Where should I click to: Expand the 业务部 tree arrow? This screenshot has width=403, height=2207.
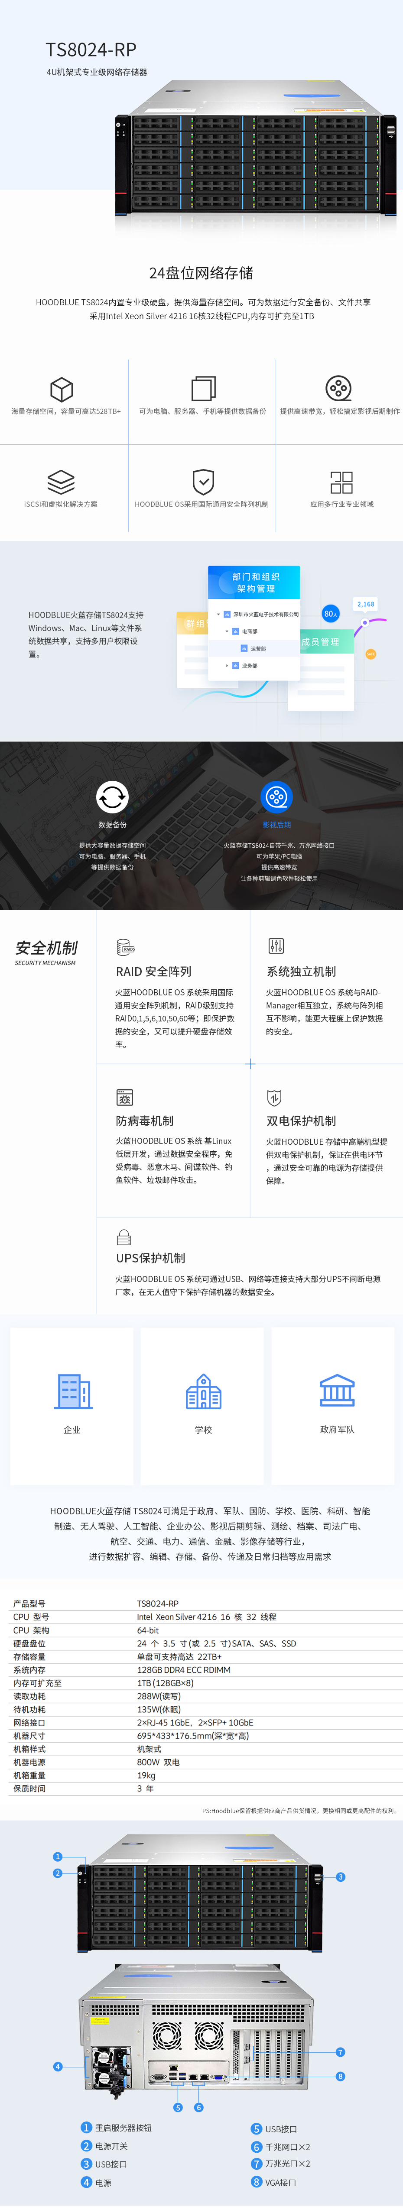tap(227, 666)
